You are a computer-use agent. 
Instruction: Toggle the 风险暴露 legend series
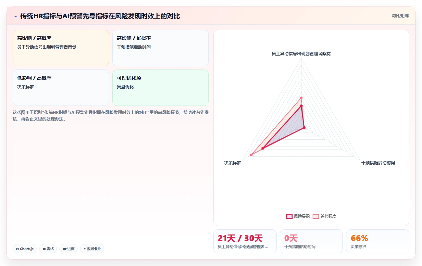tap(298, 216)
